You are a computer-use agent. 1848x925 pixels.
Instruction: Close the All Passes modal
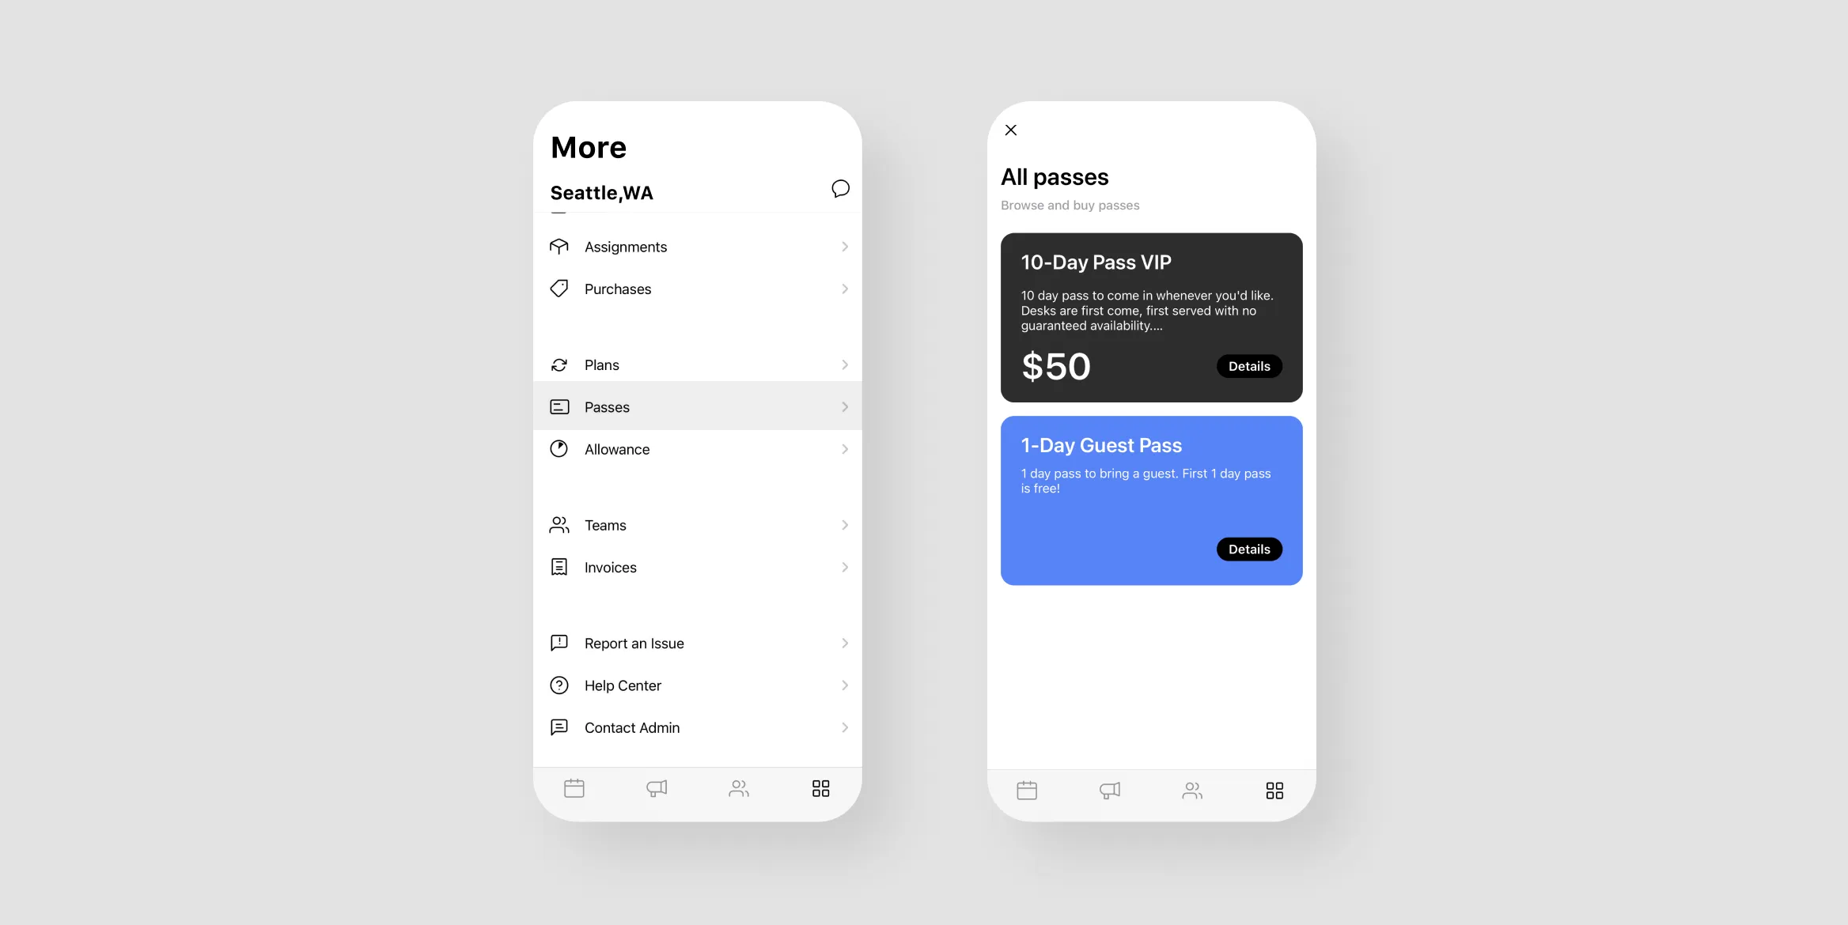(1011, 129)
